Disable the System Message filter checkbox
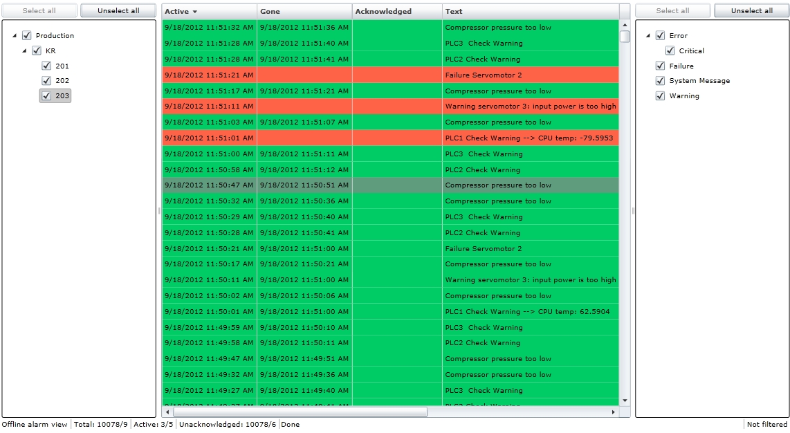 [x=660, y=81]
